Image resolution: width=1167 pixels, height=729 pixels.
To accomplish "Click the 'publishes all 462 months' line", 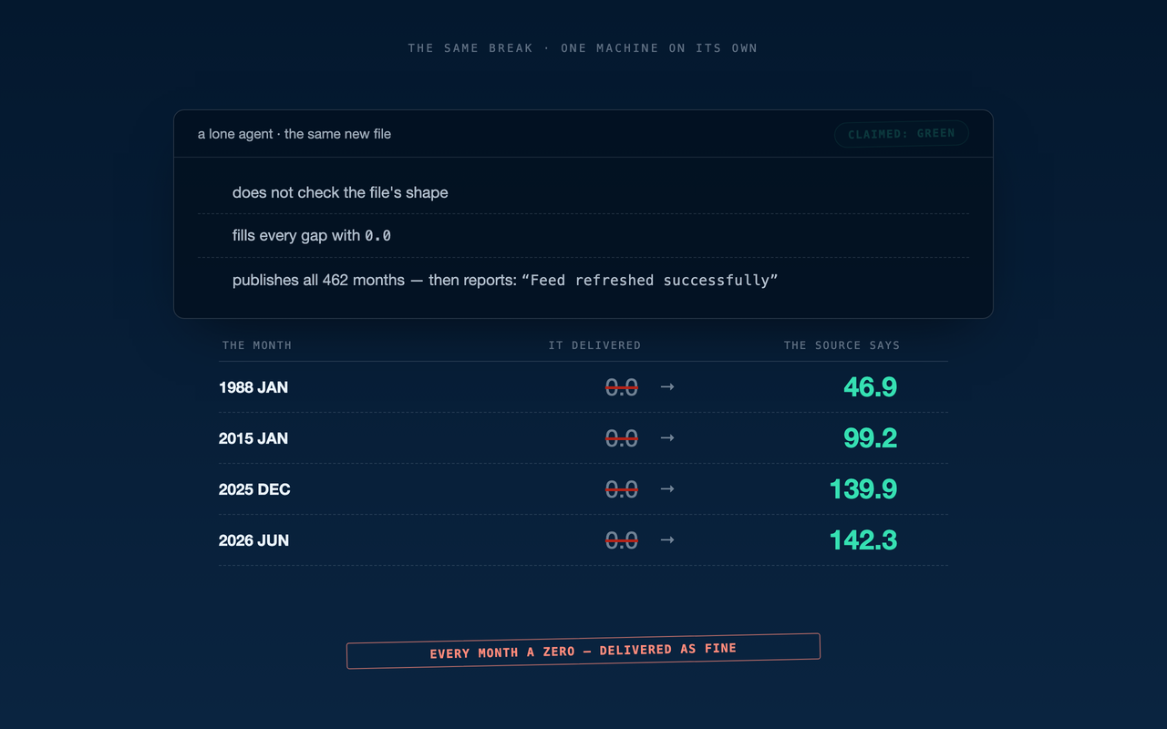I will coord(505,280).
